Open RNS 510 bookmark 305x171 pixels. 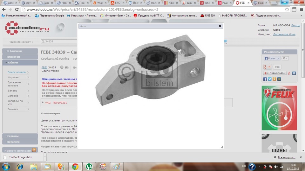click(x=207, y=16)
